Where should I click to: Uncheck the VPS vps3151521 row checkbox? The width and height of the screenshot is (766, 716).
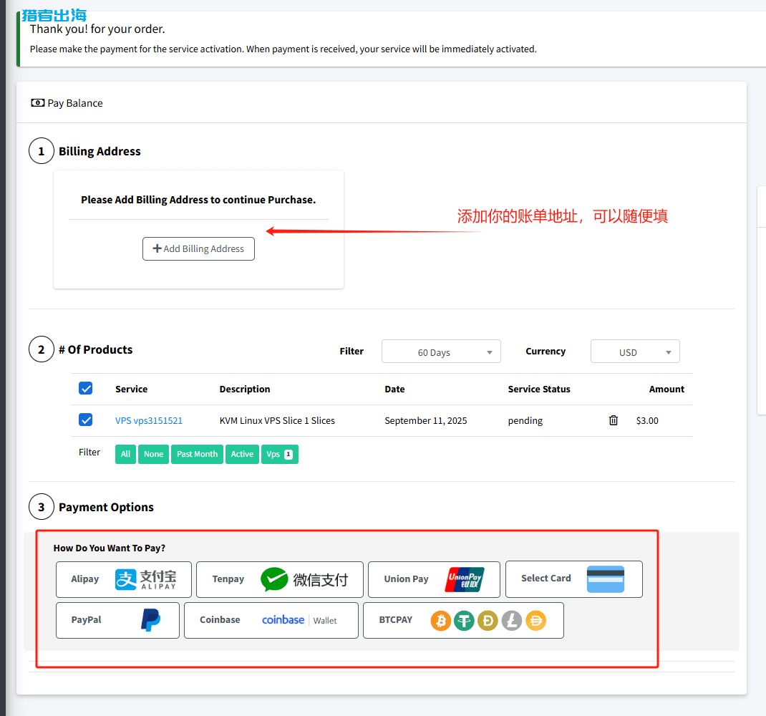pos(85,420)
